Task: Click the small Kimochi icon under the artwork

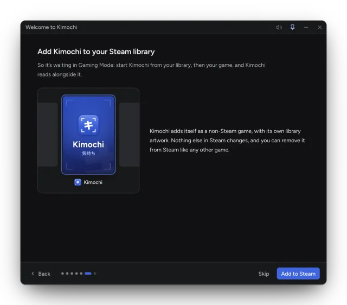Action: (x=78, y=182)
